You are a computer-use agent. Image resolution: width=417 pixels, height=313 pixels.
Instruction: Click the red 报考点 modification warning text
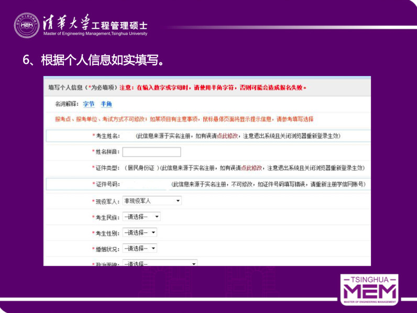pos(183,119)
